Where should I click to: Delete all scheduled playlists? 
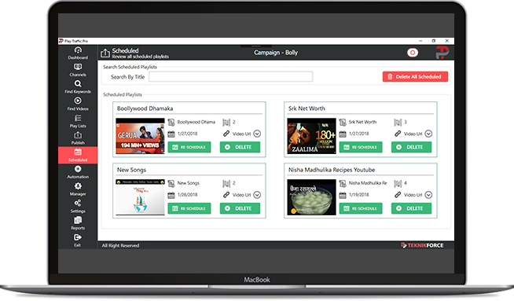[x=415, y=77]
